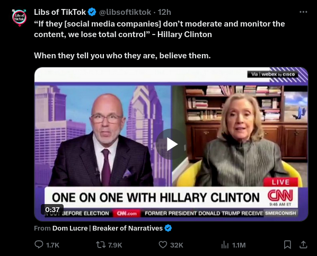This screenshot has height=256, width=317.
Task: Click verified badge next to Dom Lucre
Action: coord(168,228)
